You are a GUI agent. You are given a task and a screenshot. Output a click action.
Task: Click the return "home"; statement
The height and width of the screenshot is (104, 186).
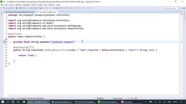(27, 55)
